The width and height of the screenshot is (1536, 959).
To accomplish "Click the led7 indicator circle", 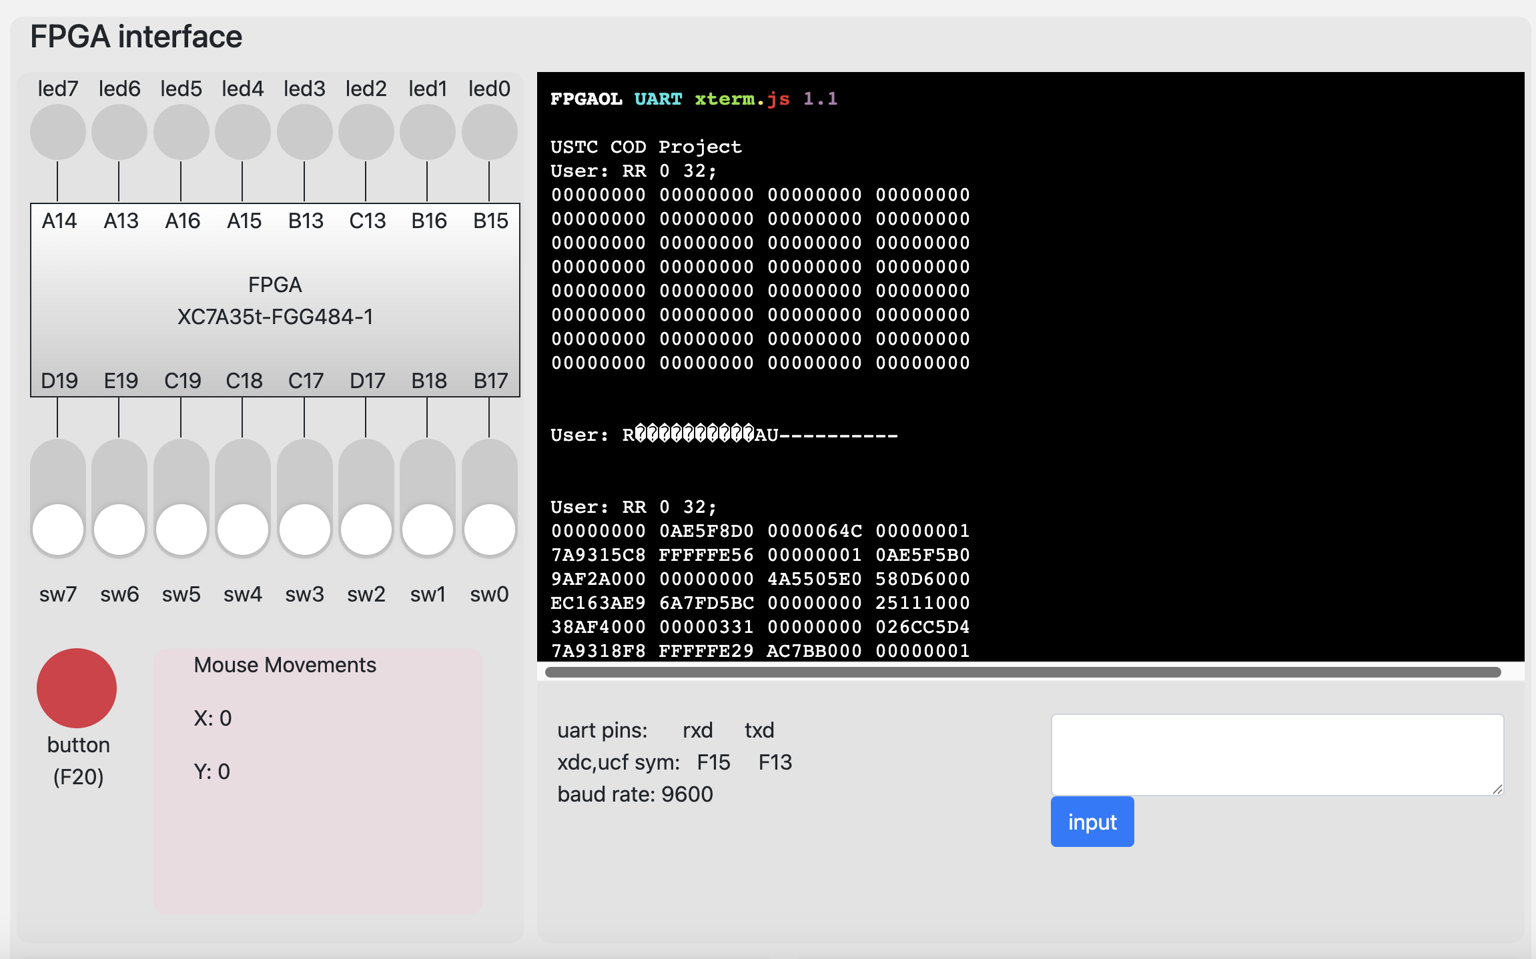I will point(58,132).
